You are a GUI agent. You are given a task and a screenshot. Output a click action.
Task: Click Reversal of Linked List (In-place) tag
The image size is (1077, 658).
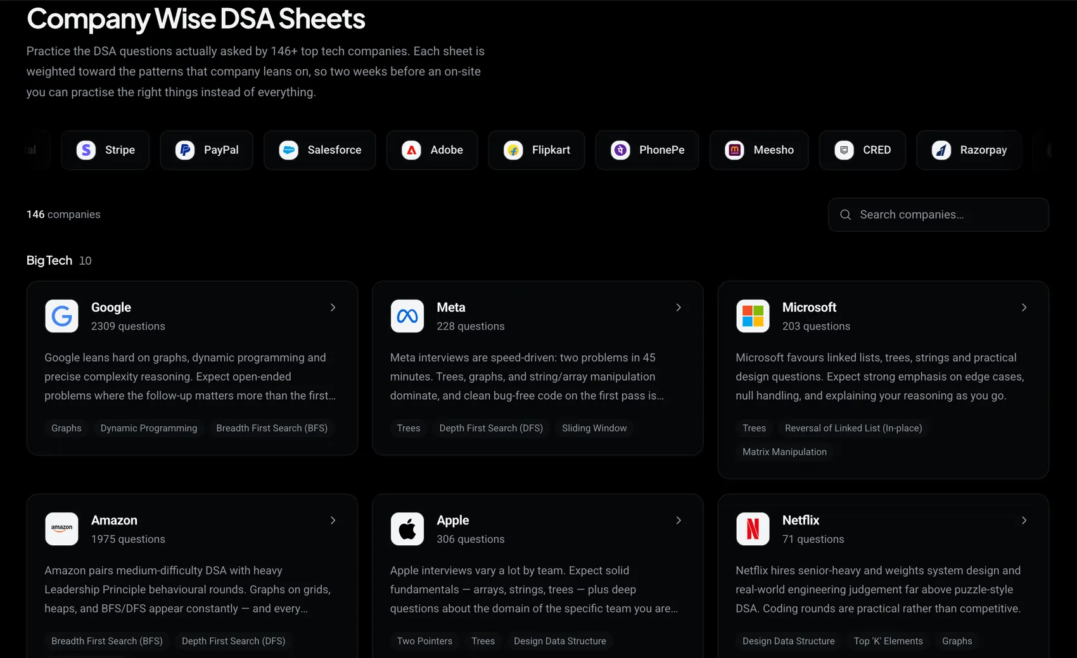pyautogui.click(x=853, y=428)
